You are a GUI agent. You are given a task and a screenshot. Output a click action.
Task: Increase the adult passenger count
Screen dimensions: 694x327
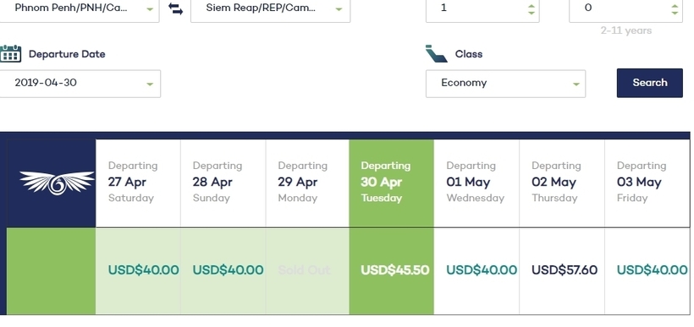[x=532, y=5]
